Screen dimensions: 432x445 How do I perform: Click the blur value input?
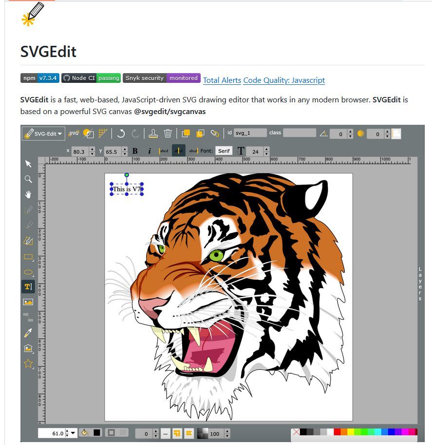click(376, 134)
